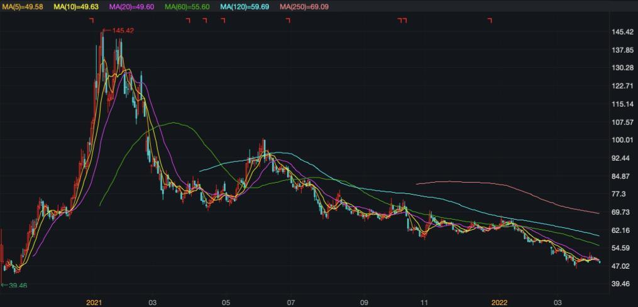Image resolution: width=638 pixels, height=307 pixels.
Task: Select the yellow MA(10)=49.63 indicator label
Action: [x=77, y=6]
